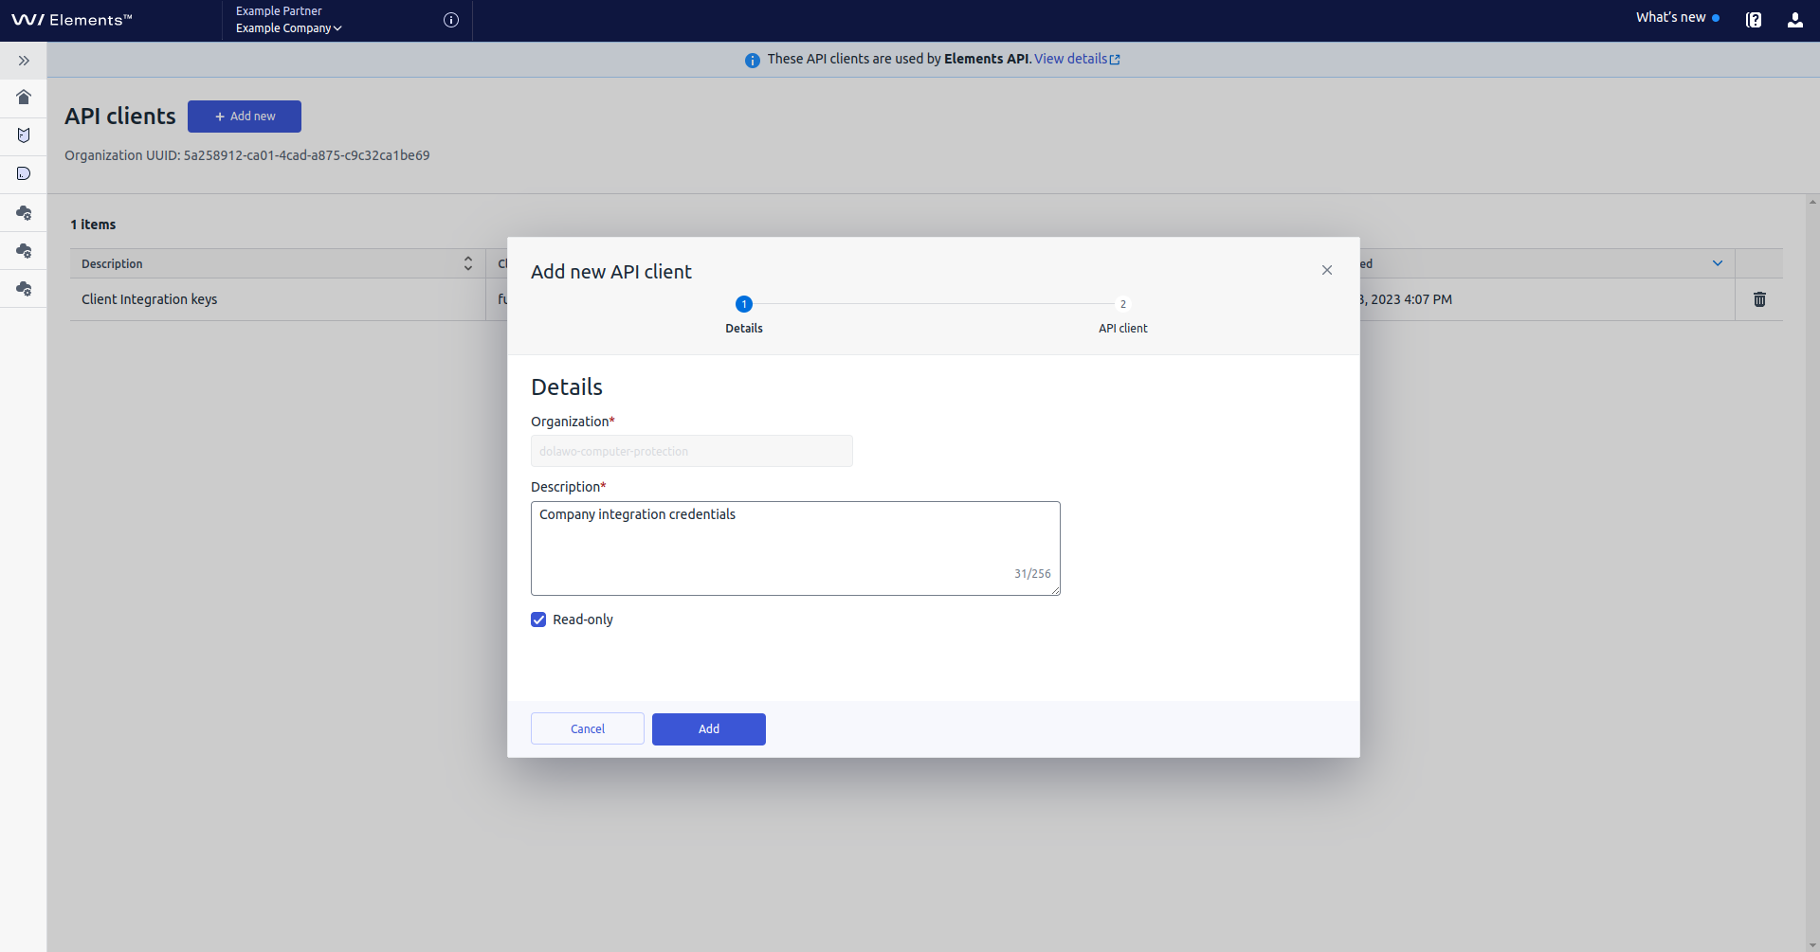Screen dimensions: 1820x952
Task: Open the user account icon
Action: point(1795,19)
